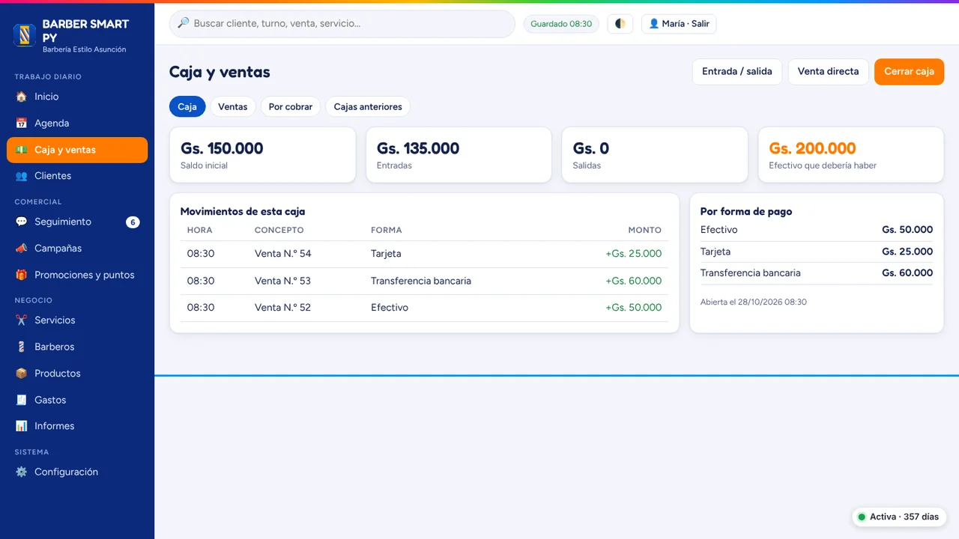Click the Venta N.º 54 row

click(x=424, y=254)
